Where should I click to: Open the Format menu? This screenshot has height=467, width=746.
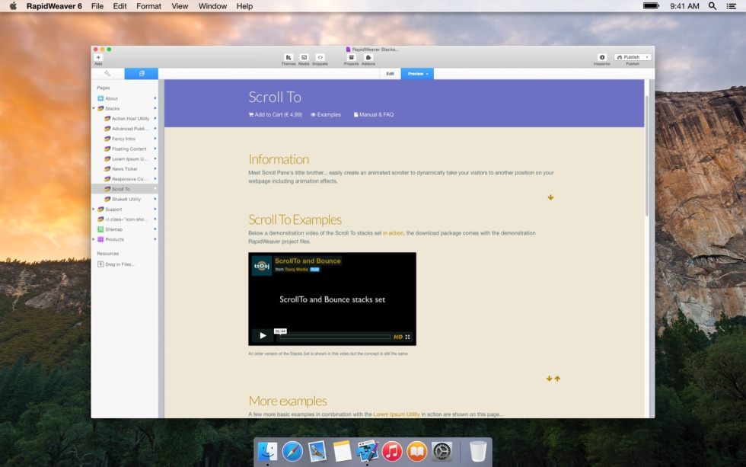[x=148, y=6]
